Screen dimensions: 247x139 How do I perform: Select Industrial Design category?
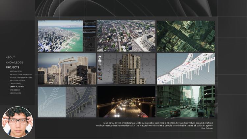tap(17, 80)
